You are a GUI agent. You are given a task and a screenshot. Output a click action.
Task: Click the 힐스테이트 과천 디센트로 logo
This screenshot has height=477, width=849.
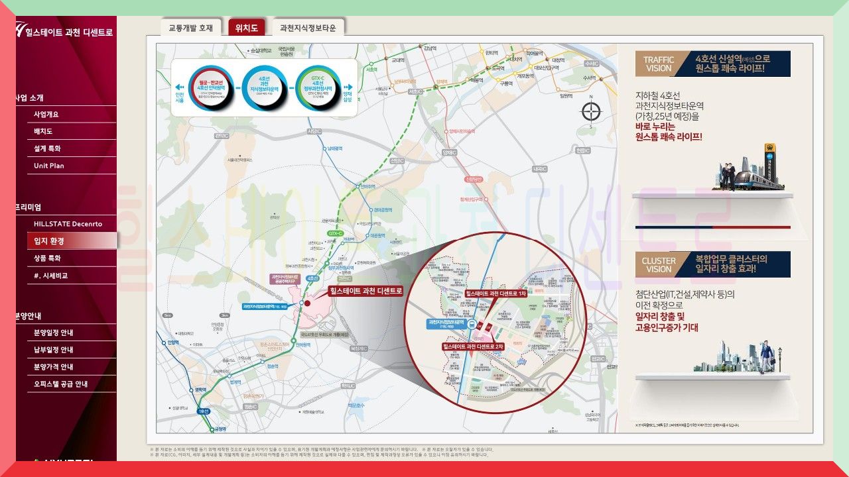point(64,31)
